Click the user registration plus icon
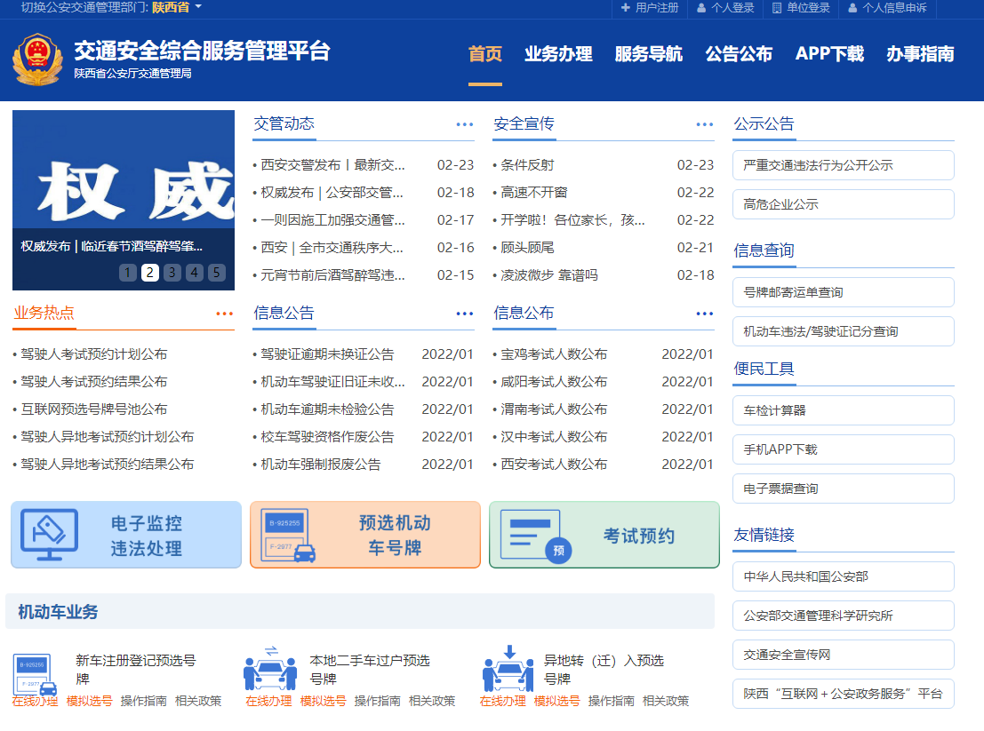Image resolution: width=984 pixels, height=731 pixels. point(626,8)
